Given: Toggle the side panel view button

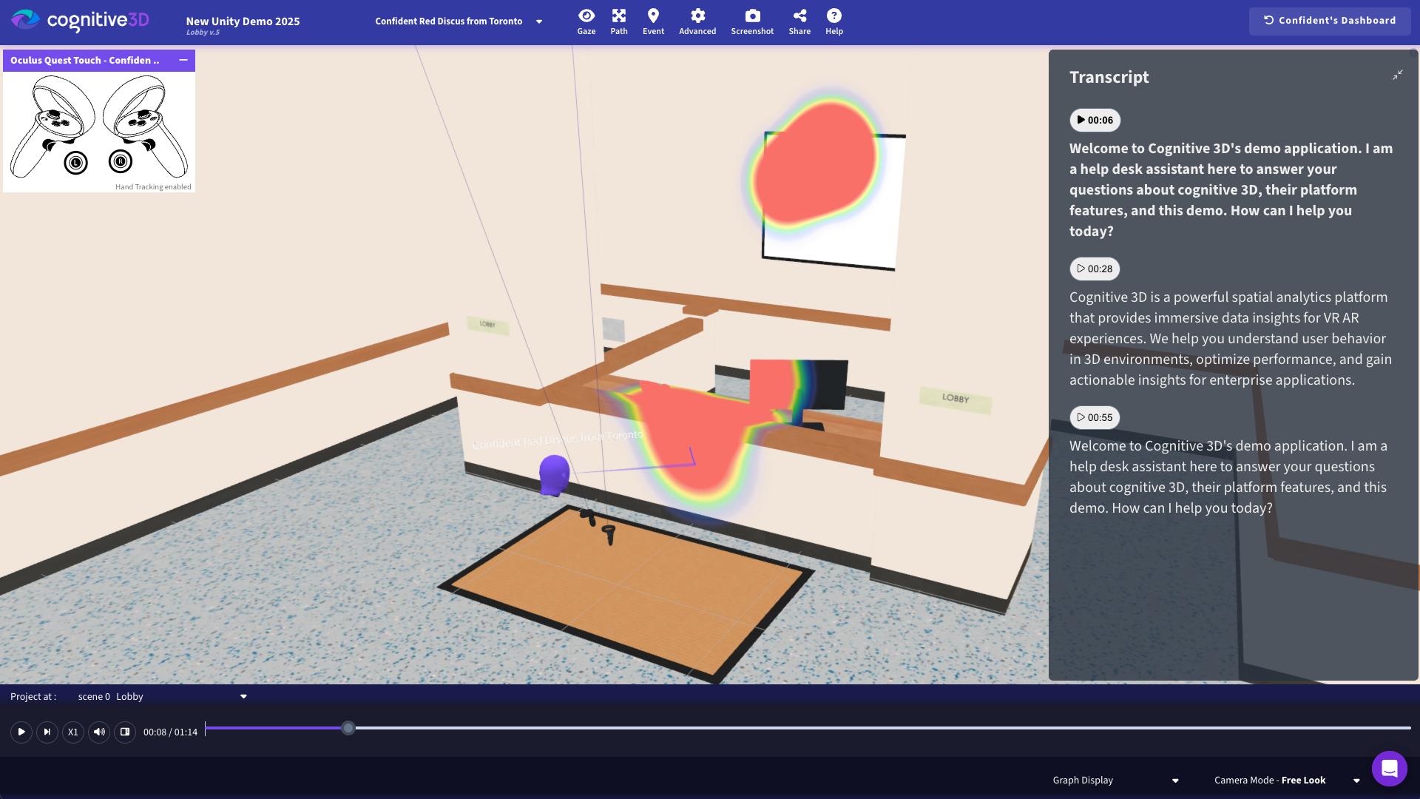Looking at the screenshot, I should (x=125, y=732).
